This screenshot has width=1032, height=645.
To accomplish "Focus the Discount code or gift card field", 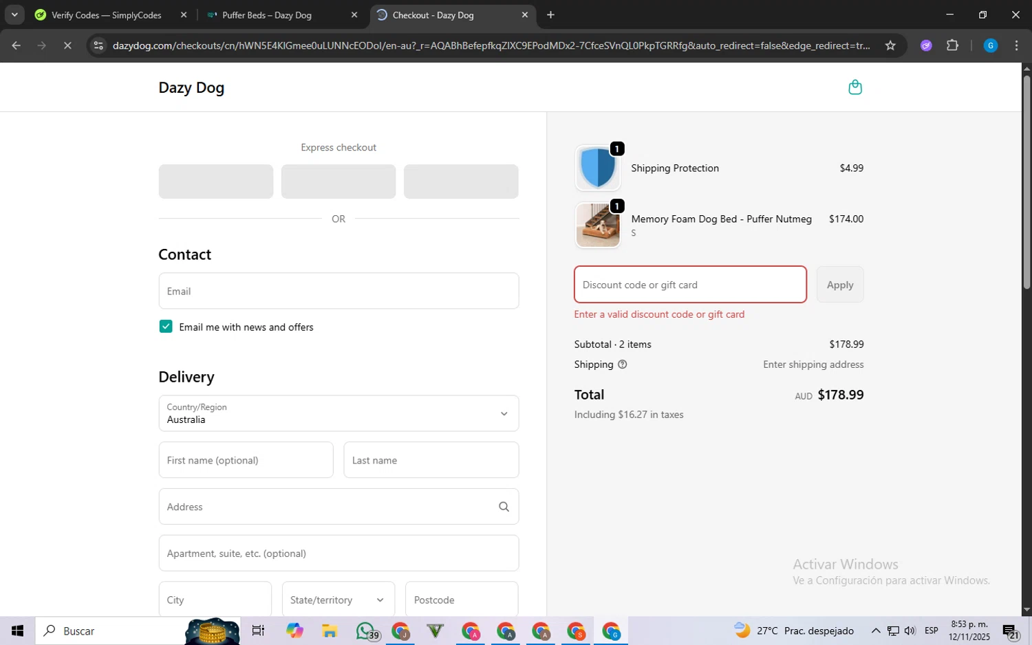I will click(690, 285).
